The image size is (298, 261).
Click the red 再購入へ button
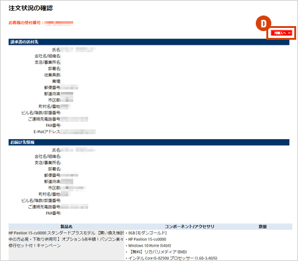coord(281,33)
